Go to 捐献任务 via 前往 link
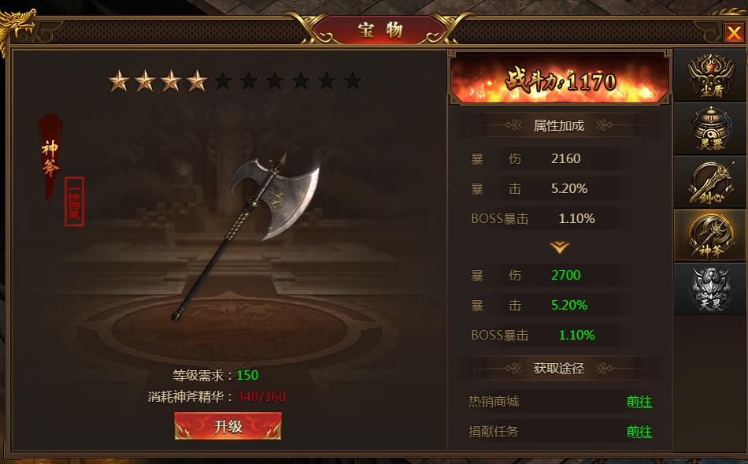Image resolution: width=748 pixels, height=464 pixels. [639, 432]
